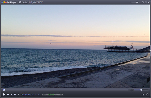The height and width of the screenshot is (98, 151).
Task: Open the playlist panel
Action: click(143, 94)
